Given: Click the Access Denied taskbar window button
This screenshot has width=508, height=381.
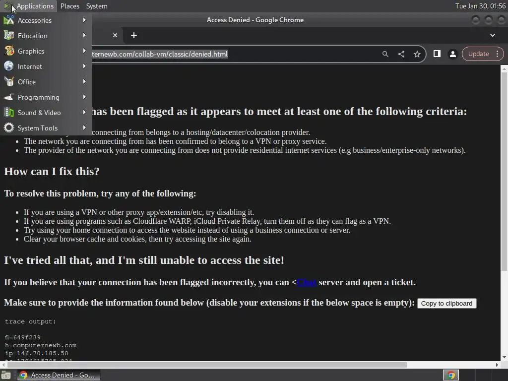Looking at the screenshot, I should click(x=59, y=375).
